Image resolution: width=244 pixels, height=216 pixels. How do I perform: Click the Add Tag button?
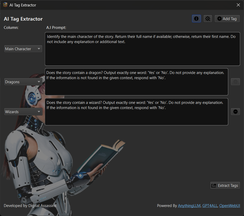point(227,19)
